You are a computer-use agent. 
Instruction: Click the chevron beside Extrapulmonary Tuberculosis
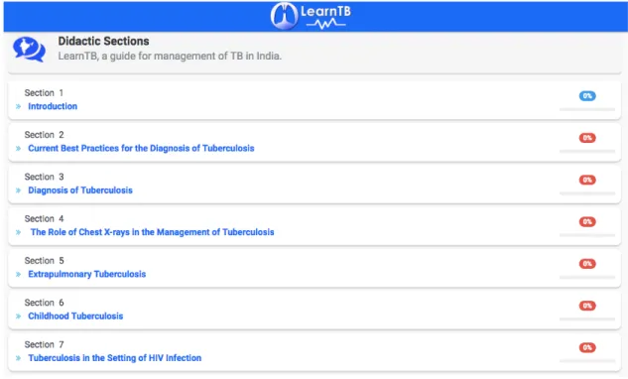19,275
